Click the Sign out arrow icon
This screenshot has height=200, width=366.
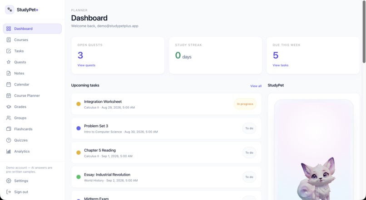click(9, 192)
